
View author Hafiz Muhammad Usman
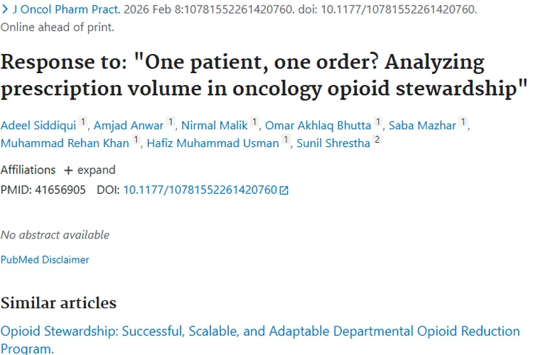click(x=212, y=143)
